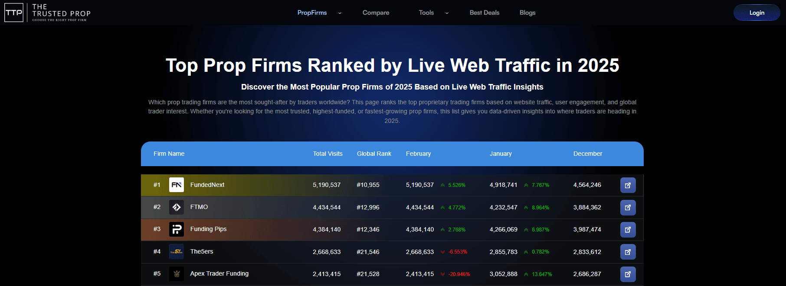Click the FundedNext firm name
786x286 pixels.
[x=207, y=185]
